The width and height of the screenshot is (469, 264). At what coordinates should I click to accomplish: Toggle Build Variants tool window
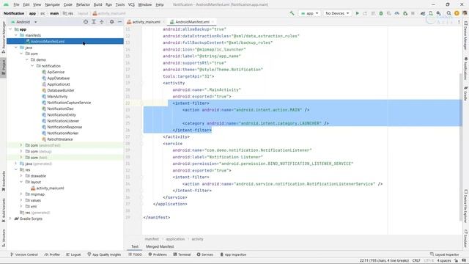3,210
